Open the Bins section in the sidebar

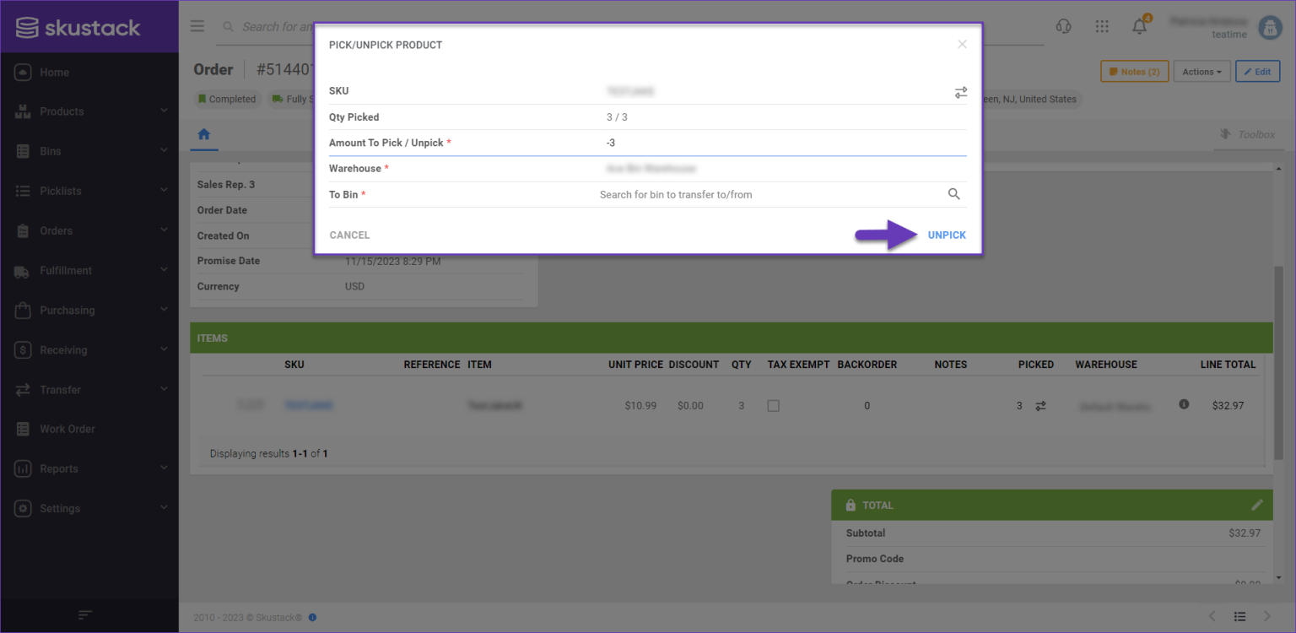tap(24, 150)
